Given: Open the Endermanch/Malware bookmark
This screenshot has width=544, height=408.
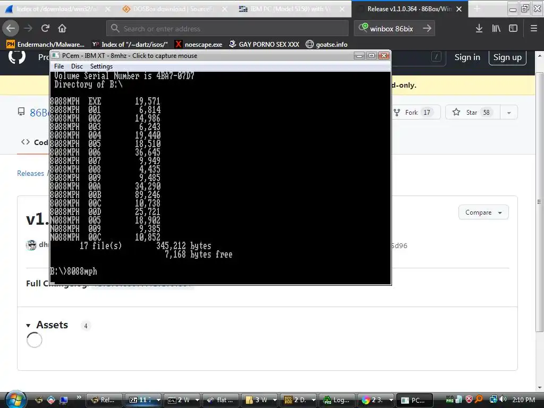Looking at the screenshot, I should click(x=46, y=45).
